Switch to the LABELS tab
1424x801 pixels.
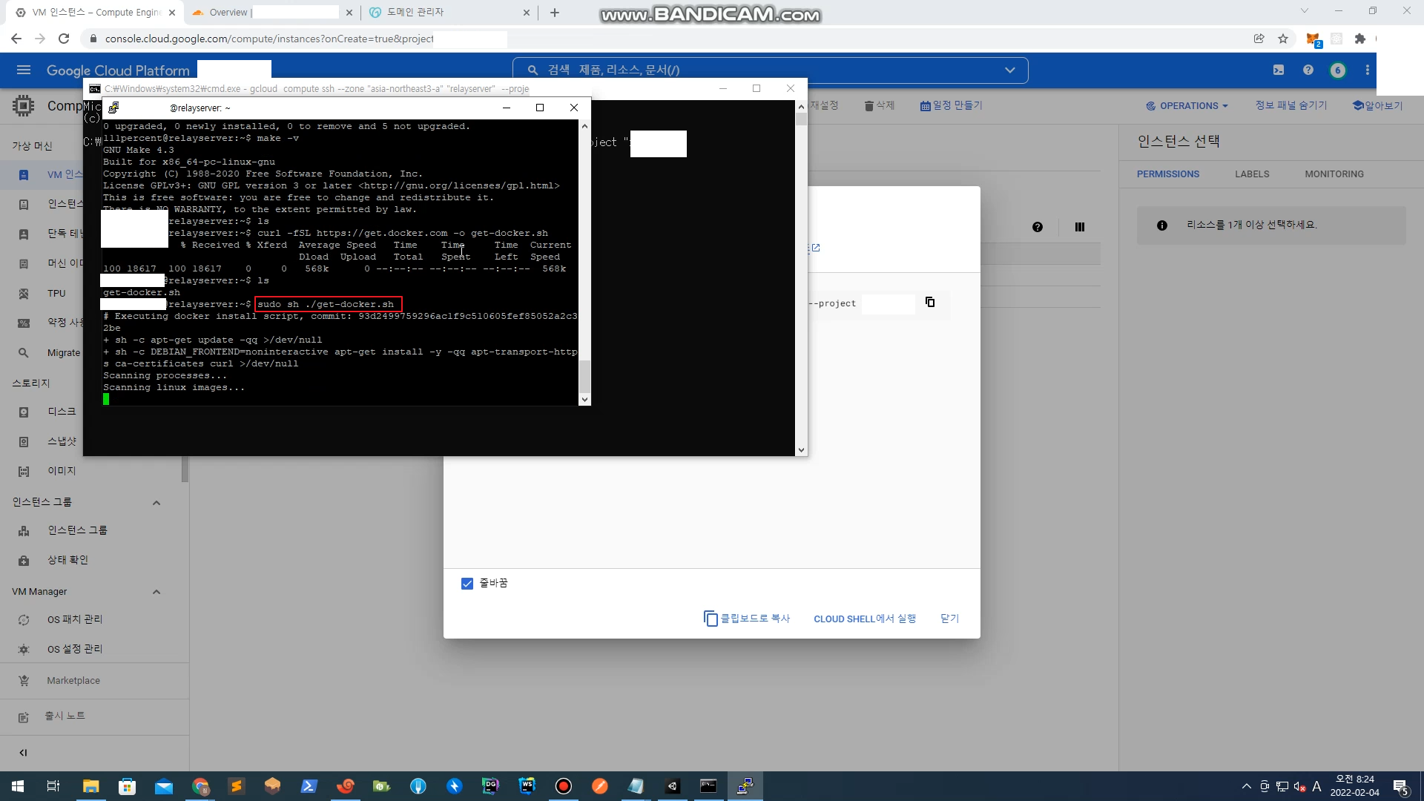pos(1252,174)
